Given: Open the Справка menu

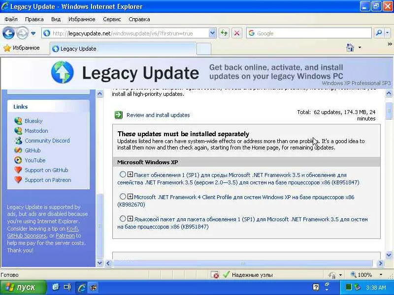Looking at the screenshot, I should [139, 19].
